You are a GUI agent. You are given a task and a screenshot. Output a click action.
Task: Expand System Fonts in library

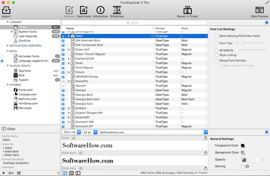(11, 32)
